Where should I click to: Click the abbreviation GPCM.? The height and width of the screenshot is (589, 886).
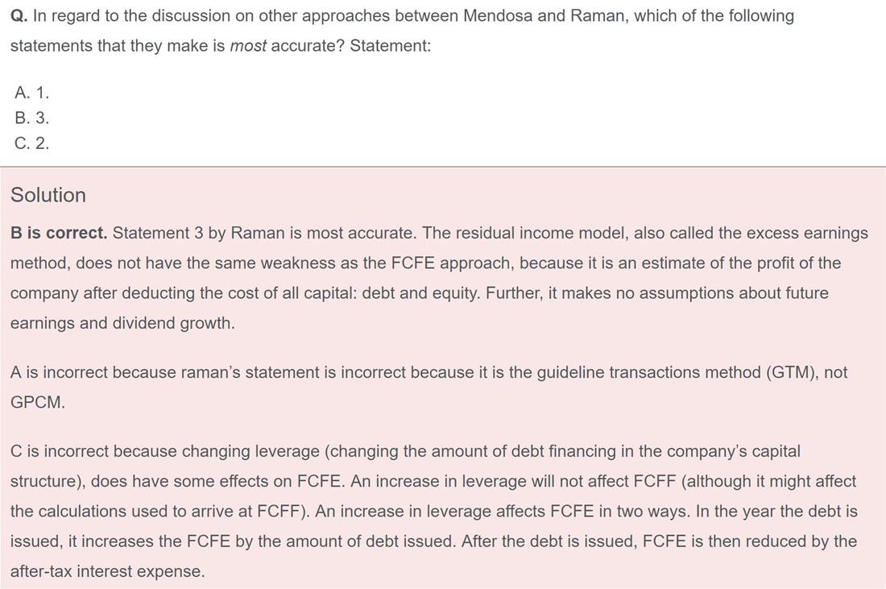37,402
